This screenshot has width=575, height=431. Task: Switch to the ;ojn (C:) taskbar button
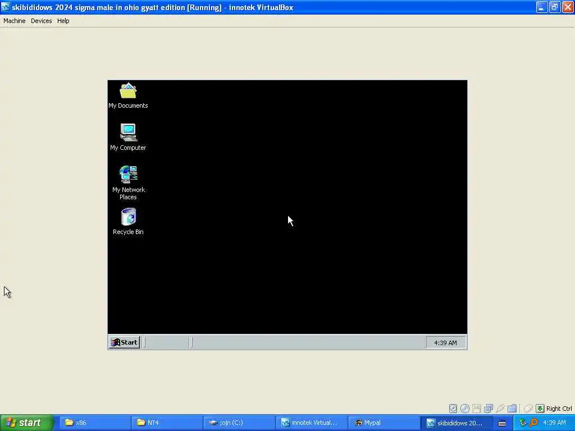point(239,423)
